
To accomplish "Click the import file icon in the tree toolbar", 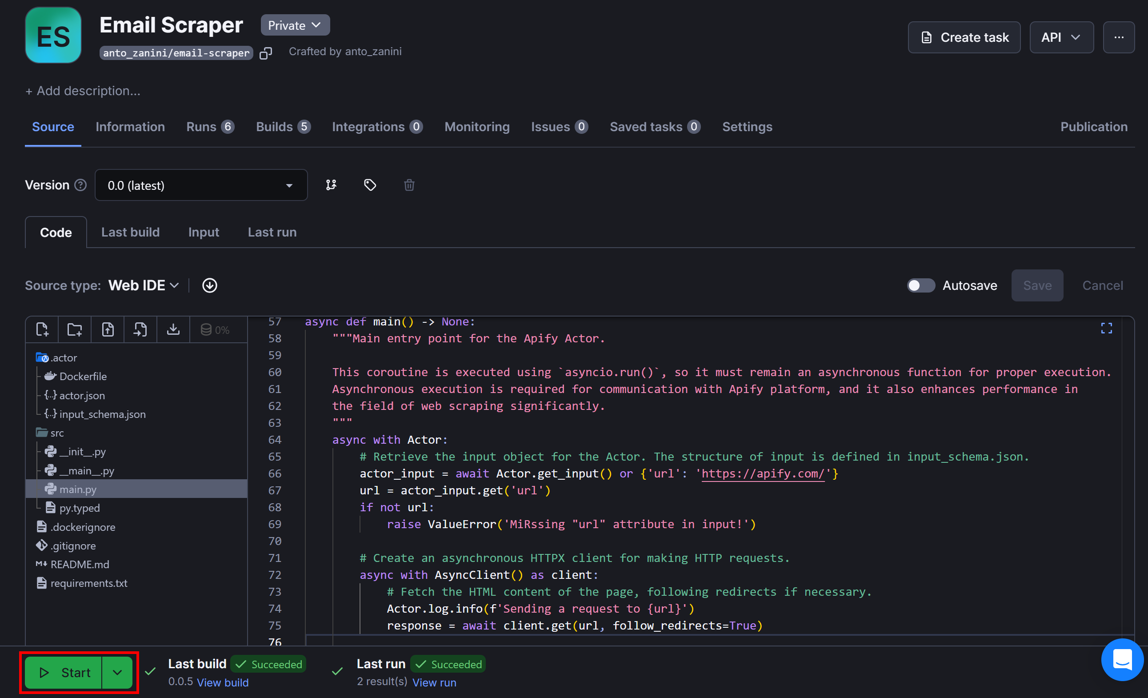I will point(140,329).
